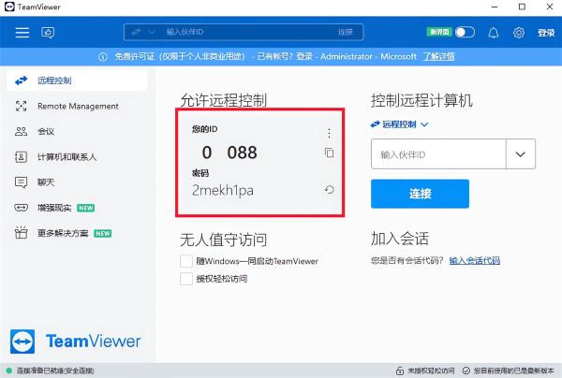Click the 输入伙伴ID input field
Screen dimensions: 562x378
[438, 154]
